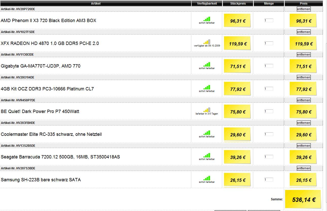Click Artikel-Nr. HV207S3BDE label
327x211 pixels.
[x=18, y=168]
